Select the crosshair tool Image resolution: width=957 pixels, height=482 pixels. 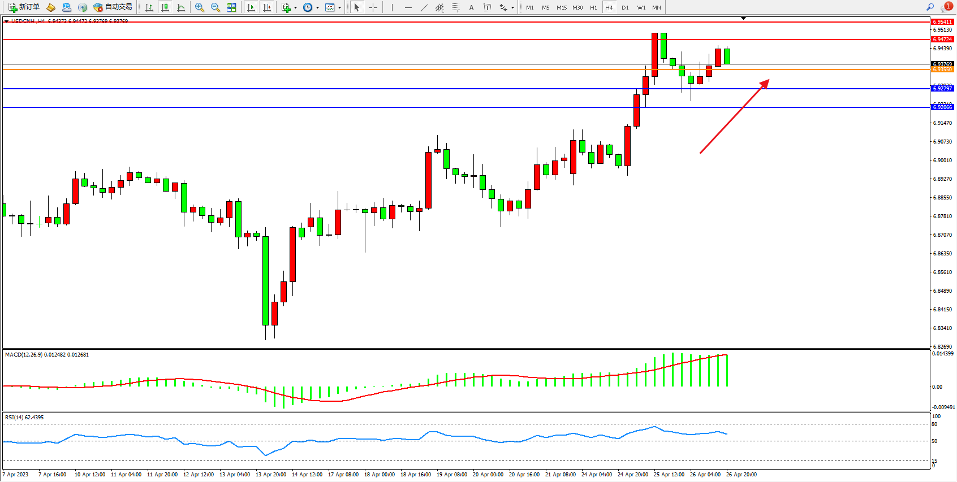373,7
